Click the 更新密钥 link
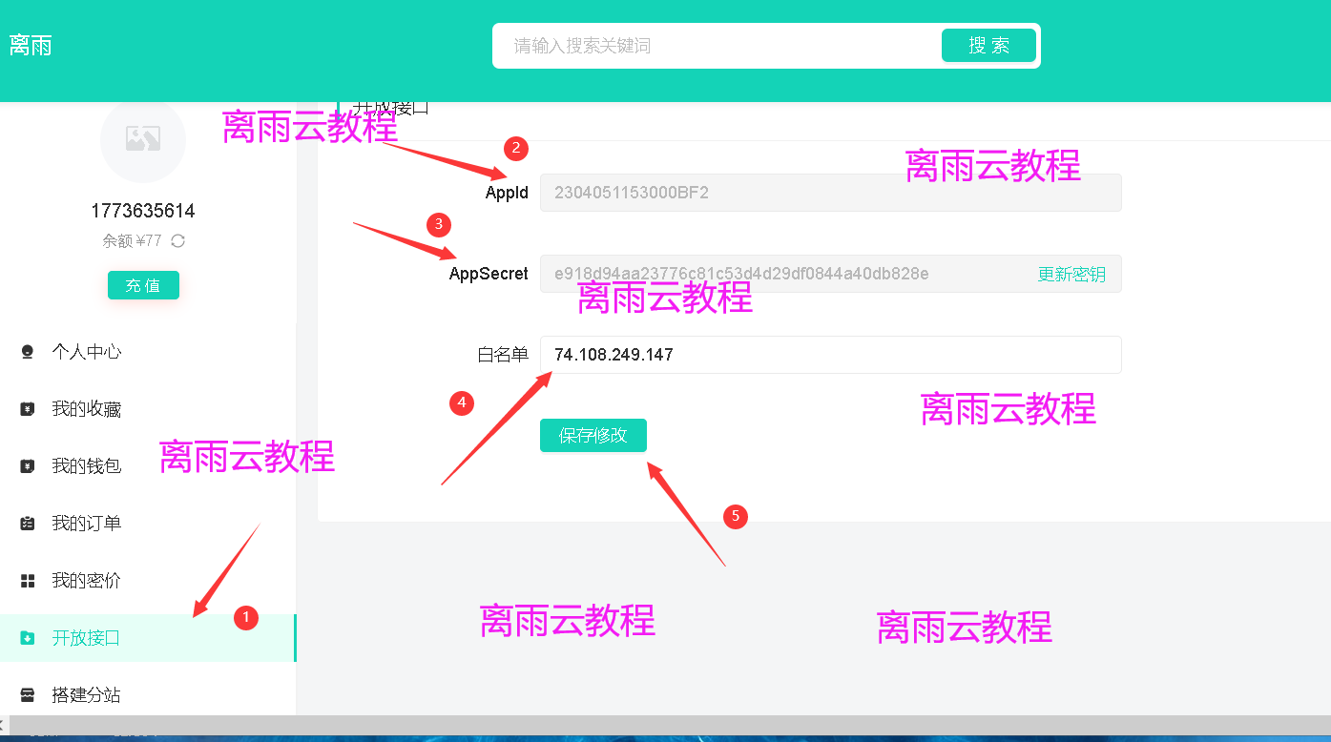Image resolution: width=1331 pixels, height=742 pixels. pyautogui.click(x=1071, y=275)
